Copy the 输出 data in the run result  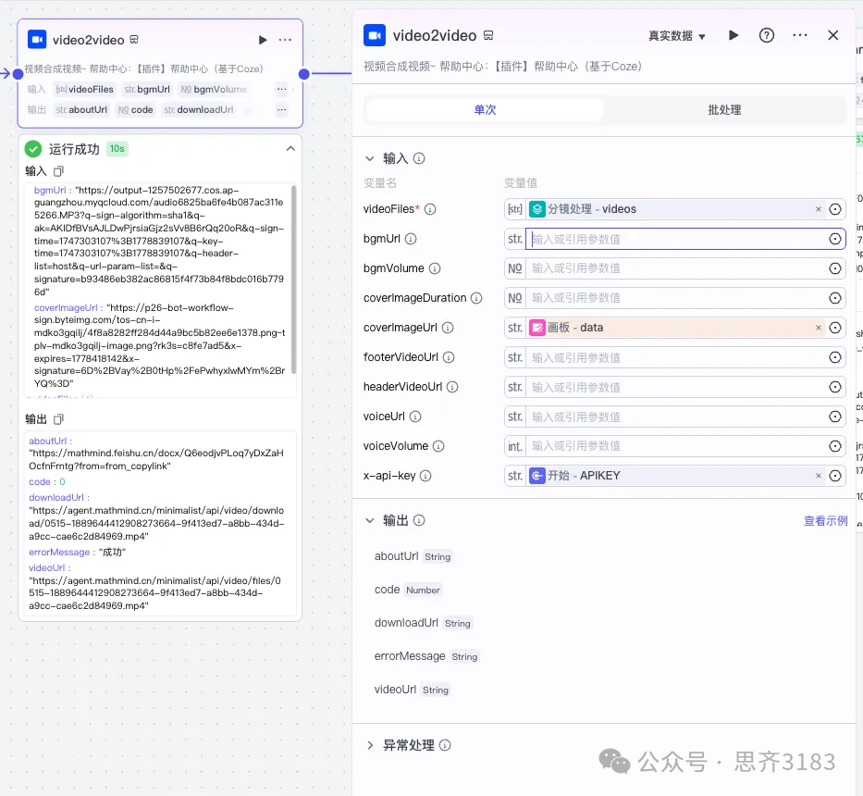coord(58,419)
